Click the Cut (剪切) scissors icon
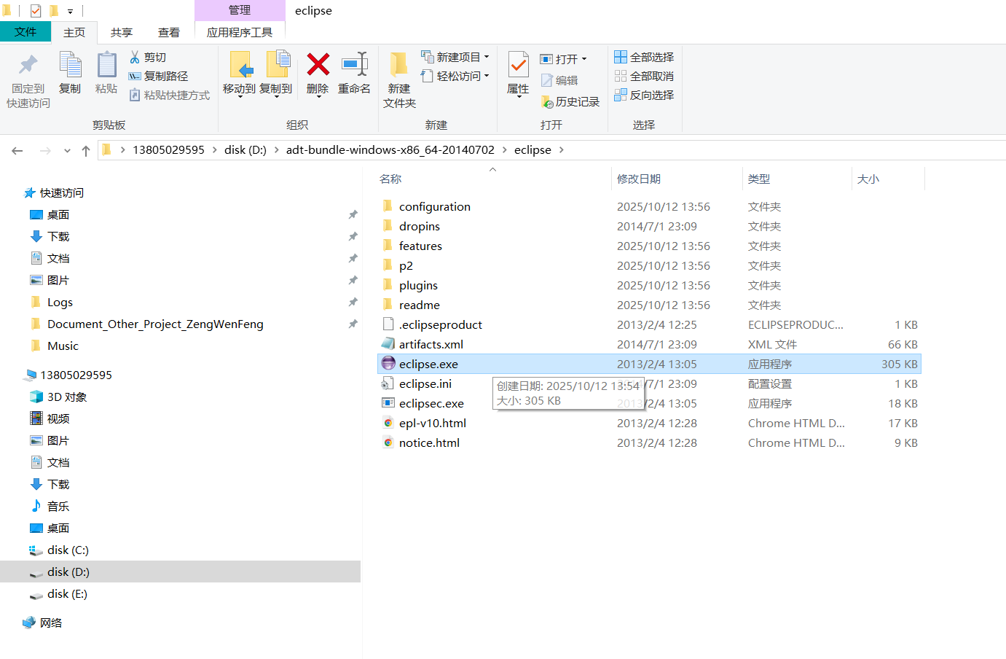Screen dimensions: 1006x659 click(135, 57)
